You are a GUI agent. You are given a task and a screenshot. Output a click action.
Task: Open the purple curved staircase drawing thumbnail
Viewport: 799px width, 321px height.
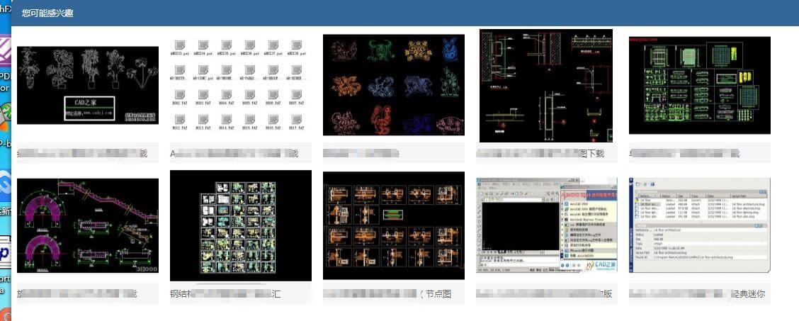(x=88, y=225)
